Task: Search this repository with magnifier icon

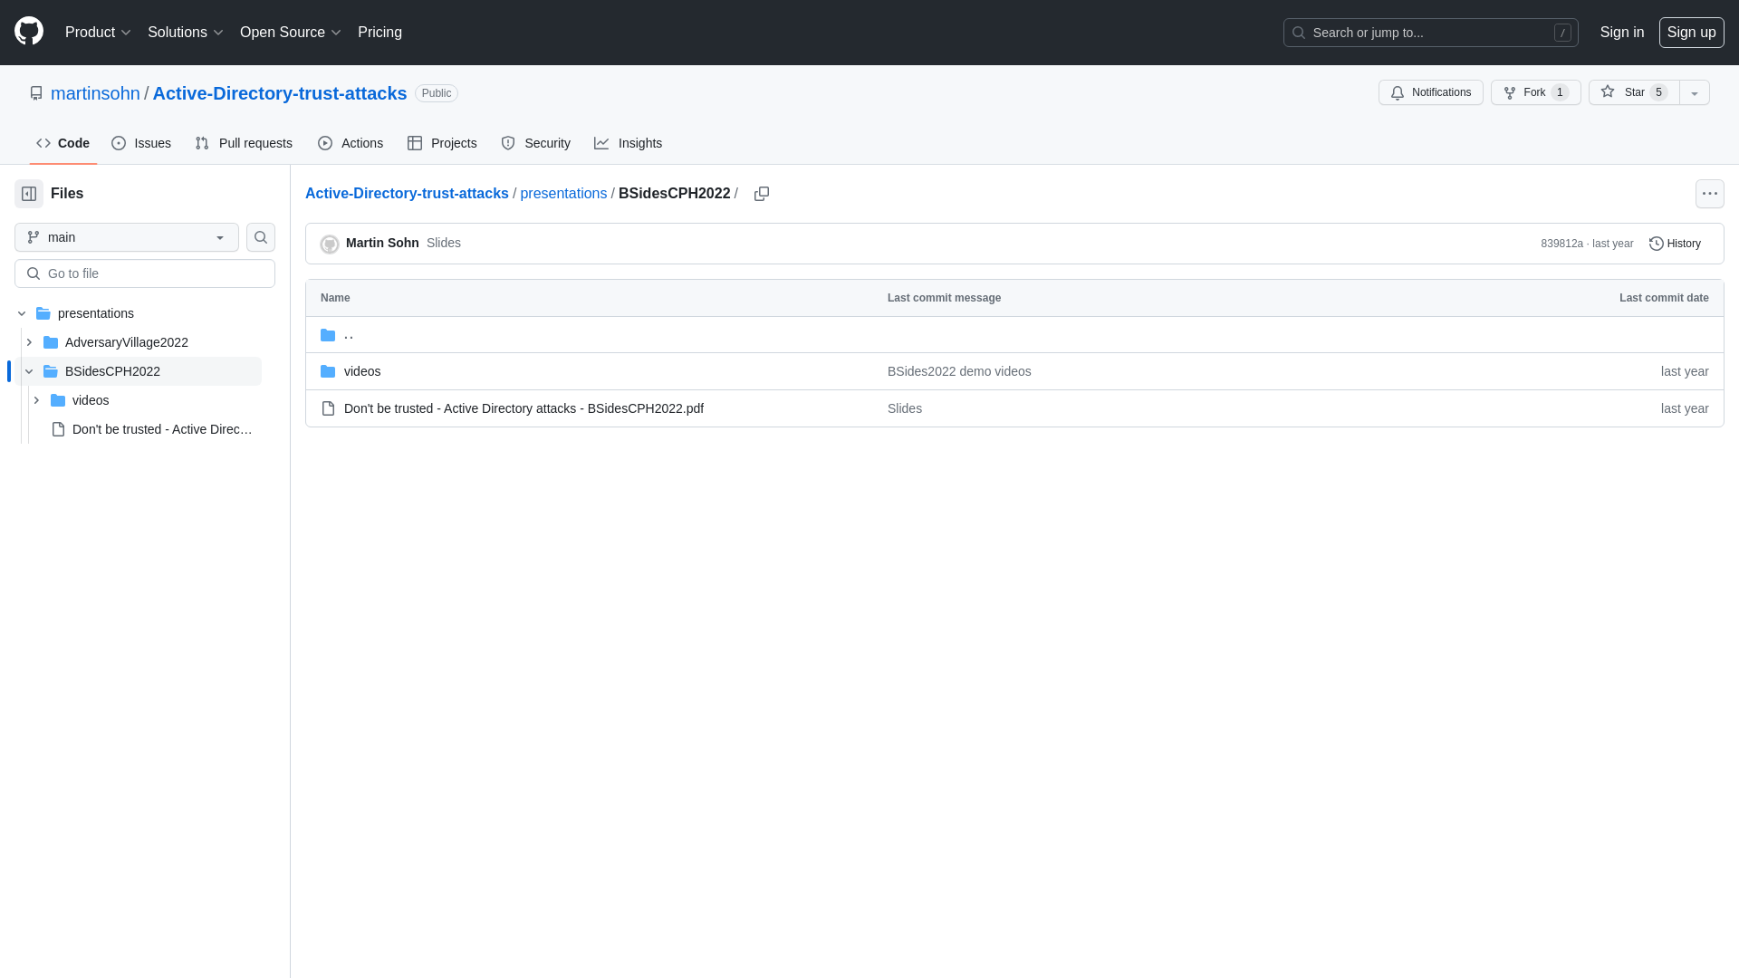Action: (261, 237)
